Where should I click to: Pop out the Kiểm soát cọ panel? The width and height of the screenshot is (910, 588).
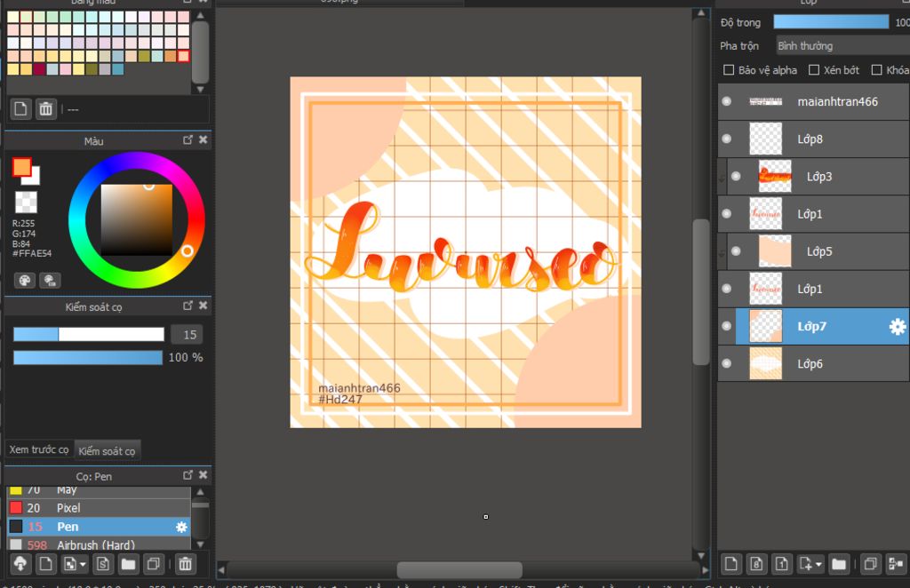(x=188, y=306)
